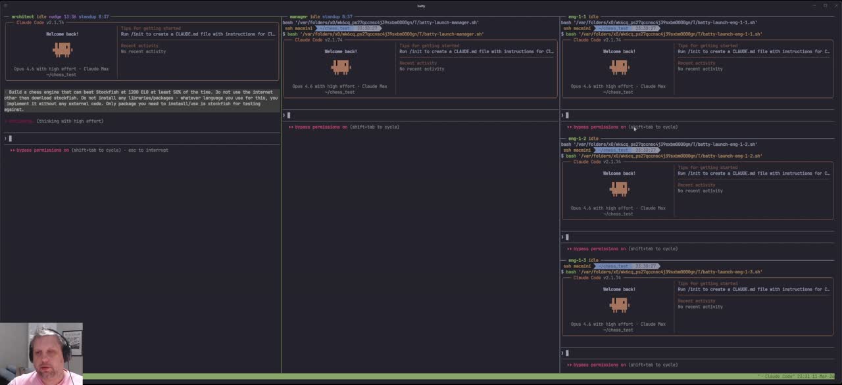Viewport: 842px width, 385px height.
Task: Click 'thinking with high effort' status line
Action: pyautogui.click(x=70, y=121)
